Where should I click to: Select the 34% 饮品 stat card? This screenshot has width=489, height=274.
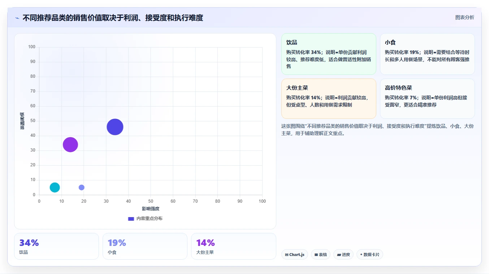click(56, 246)
